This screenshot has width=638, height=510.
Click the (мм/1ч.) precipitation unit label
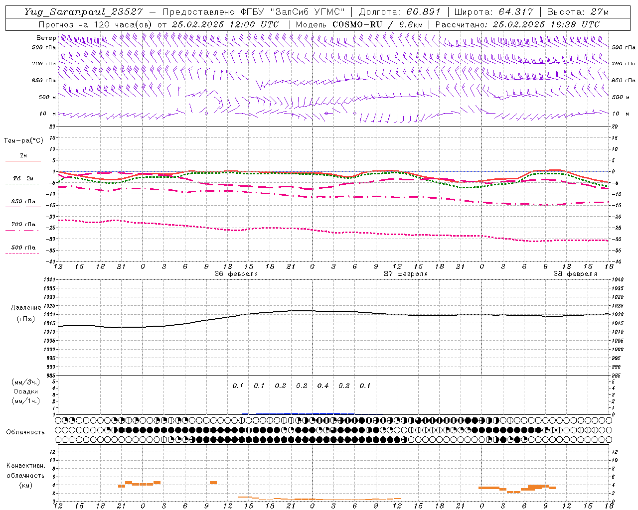(x=25, y=401)
